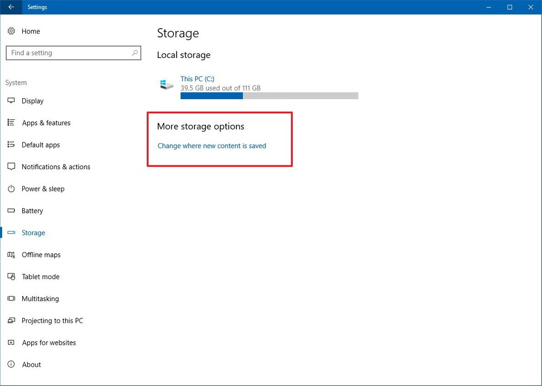Click the Storage drive icon in sidebar

pos(11,233)
